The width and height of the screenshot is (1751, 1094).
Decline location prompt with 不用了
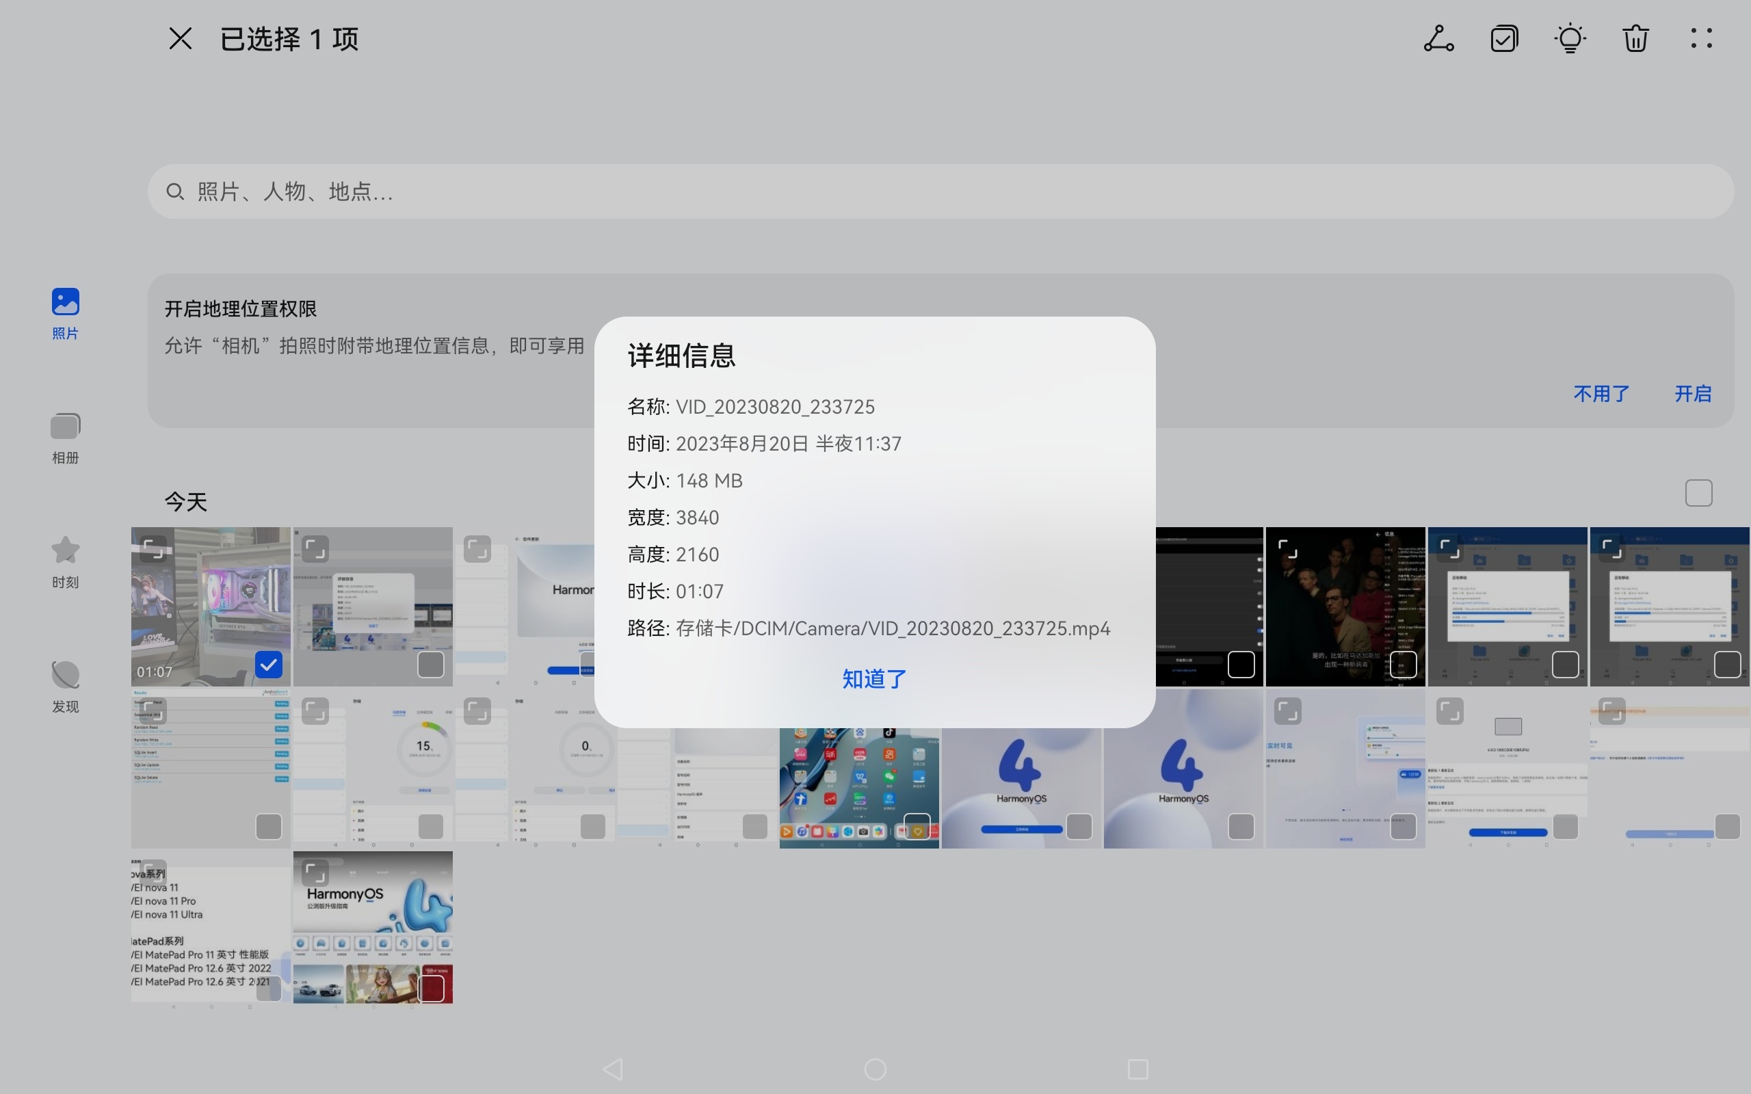pos(1601,394)
